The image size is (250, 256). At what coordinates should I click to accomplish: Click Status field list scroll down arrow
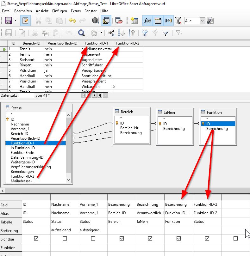pos(68,180)
